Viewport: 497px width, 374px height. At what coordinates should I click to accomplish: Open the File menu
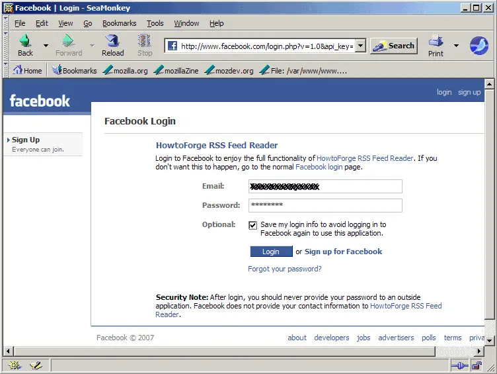click(x=20, y=23)
